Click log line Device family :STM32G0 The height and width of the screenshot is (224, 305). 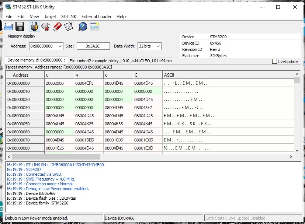point(37,203)
